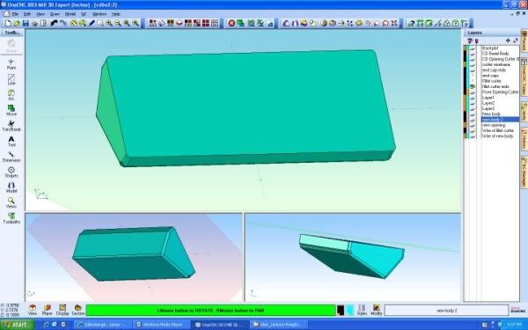Toggle visibility of the Backplot layer
Image resolution: width=528 pixels, height=330 pixels.
[473, 48]
